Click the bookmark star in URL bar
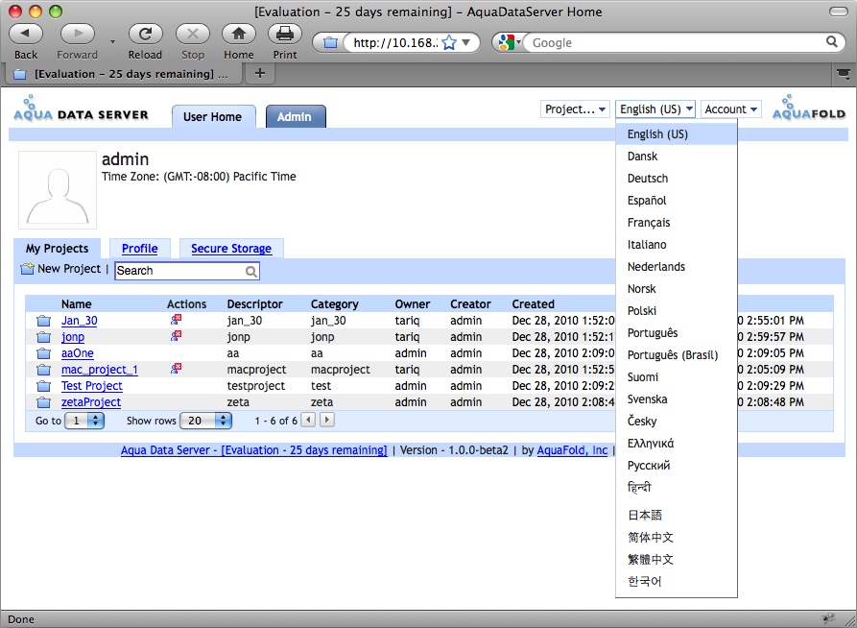The image size is (857, 628). (448, 43)
